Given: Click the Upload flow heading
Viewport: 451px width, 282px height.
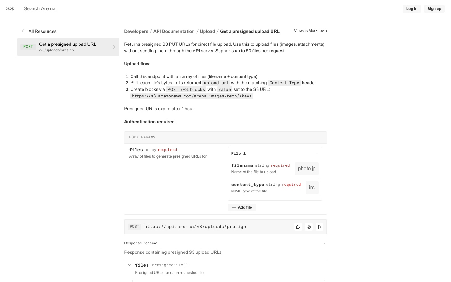Looking at the screenshot, I should click(x=137, y=64).
